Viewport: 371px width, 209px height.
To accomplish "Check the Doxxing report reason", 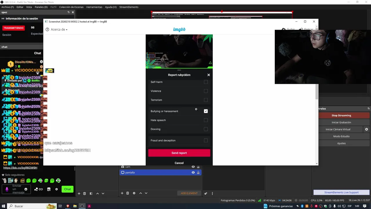I will click(206, 129).
